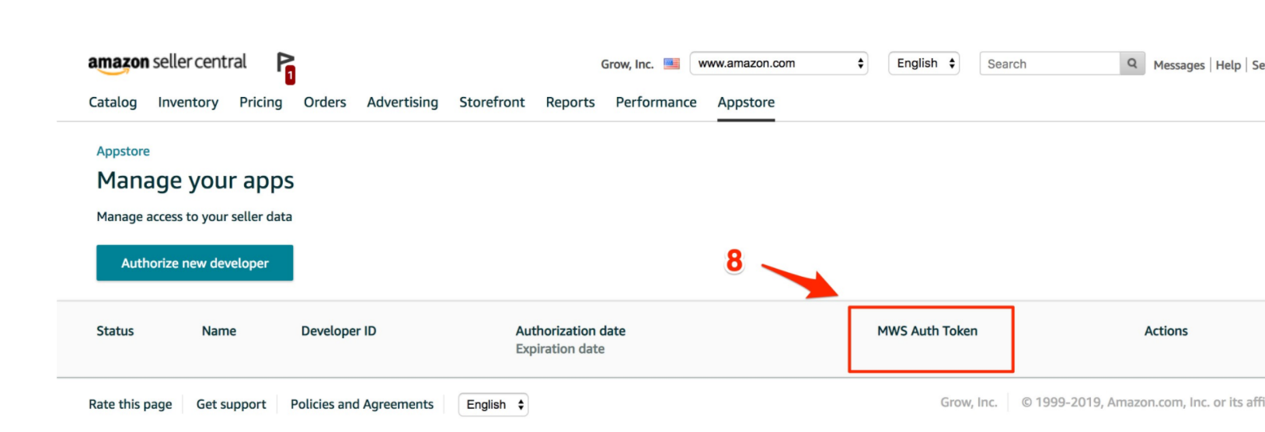Image resolution: width=1265 pixels, height=432 pixels.
Task: Open Policies and Agreements link
Action: click(362, 404)
